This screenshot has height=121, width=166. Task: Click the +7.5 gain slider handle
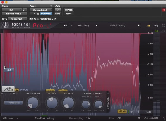click(9, 70)
